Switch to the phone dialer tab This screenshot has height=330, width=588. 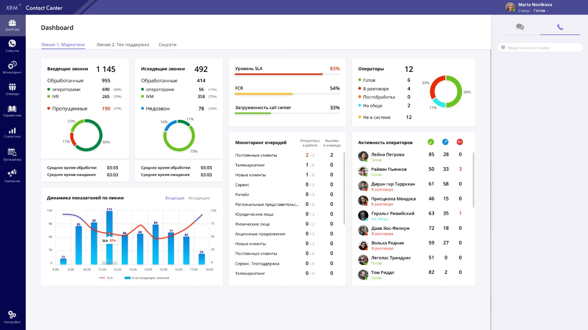pos(560,27)
